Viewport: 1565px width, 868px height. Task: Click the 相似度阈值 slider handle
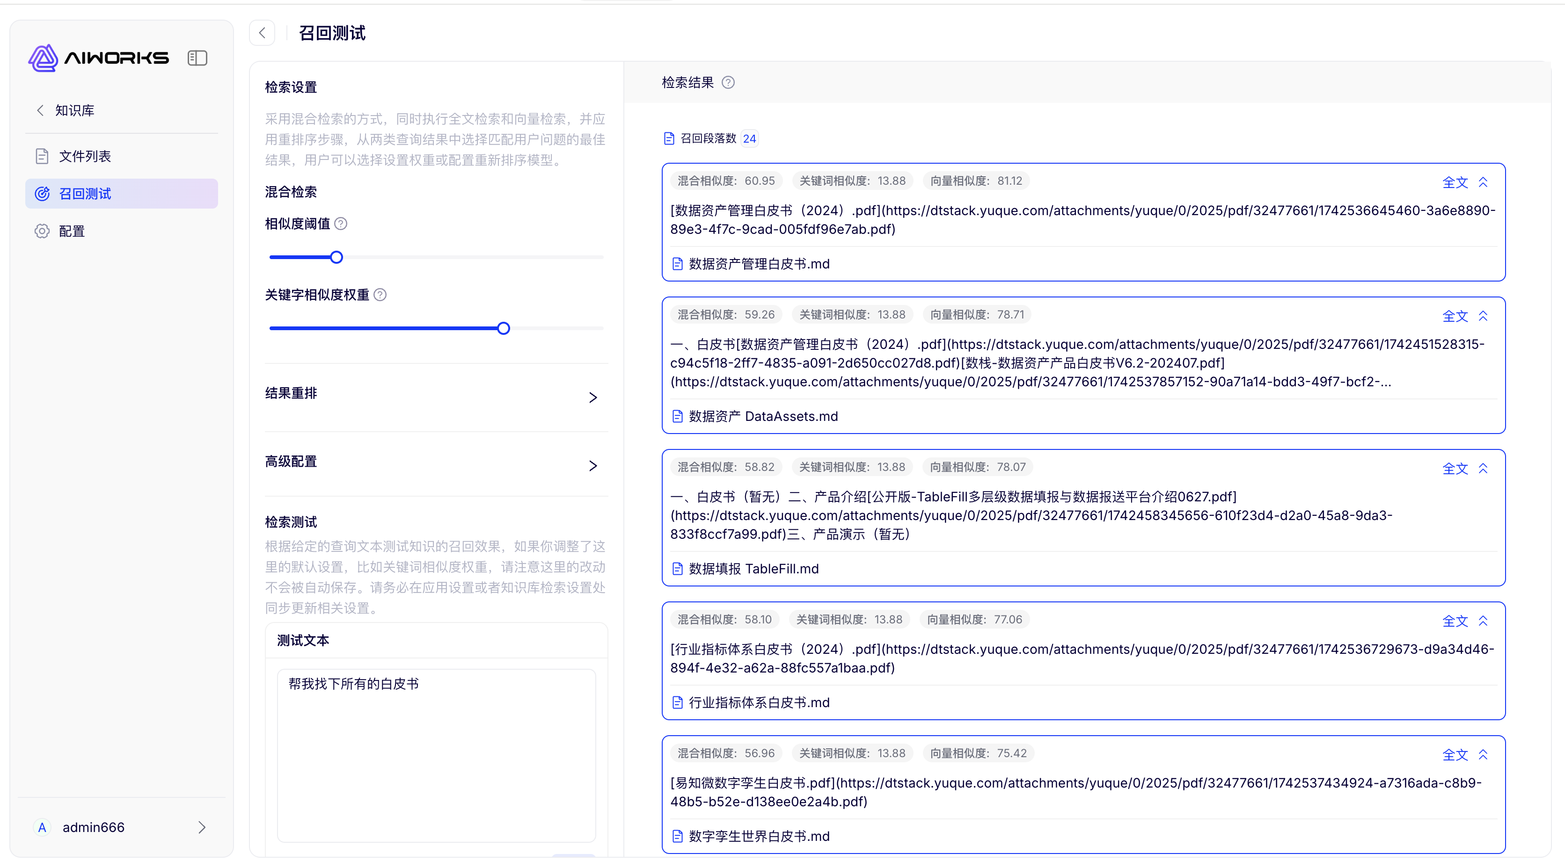tap(336, 257)
